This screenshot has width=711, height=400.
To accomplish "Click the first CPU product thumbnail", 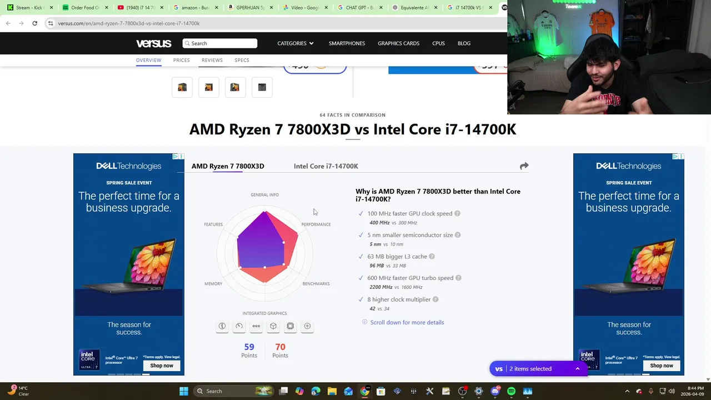I will tap(182, 87).
